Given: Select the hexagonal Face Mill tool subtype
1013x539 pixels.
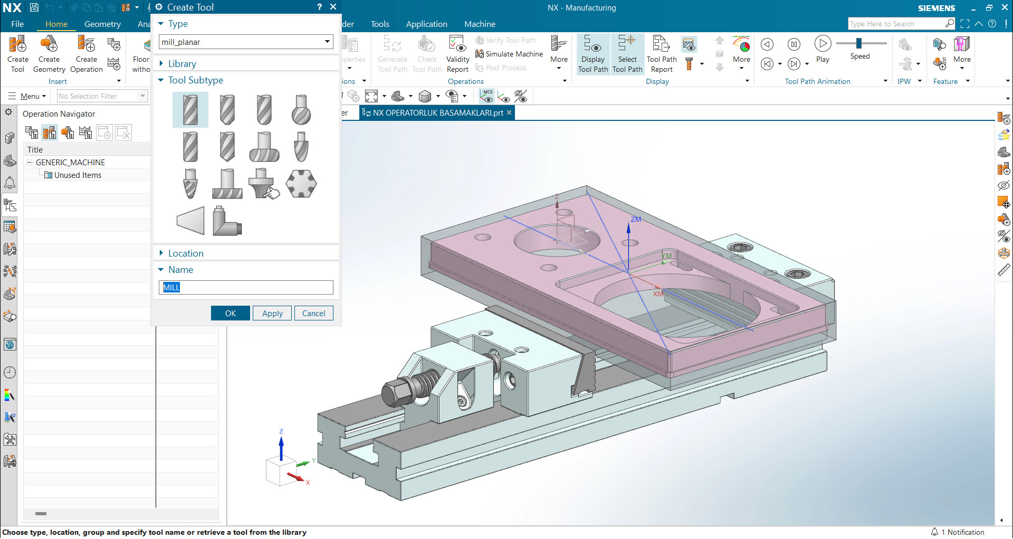Looking at the screenshot, I should coord(301,183).
